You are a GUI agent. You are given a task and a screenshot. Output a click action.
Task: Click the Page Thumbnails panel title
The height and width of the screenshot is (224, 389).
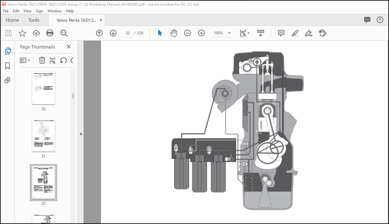pos(38,47)
